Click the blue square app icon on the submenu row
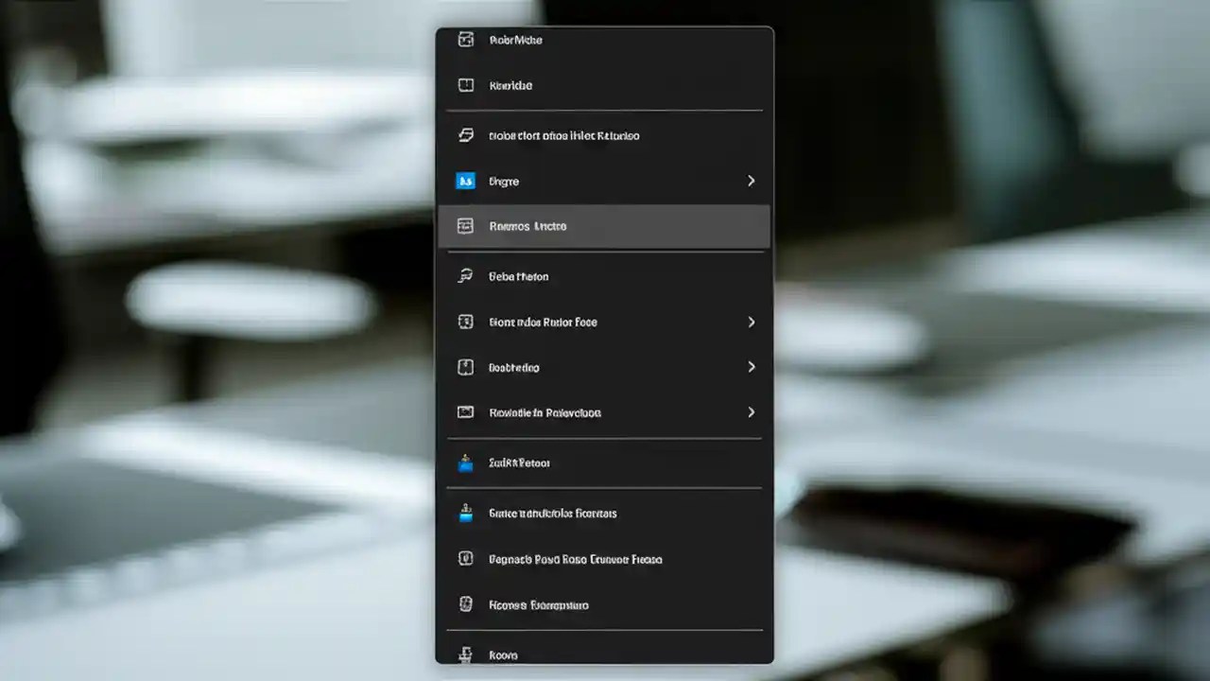This screenshot has height=681, width=1210. [x=465, y=181]
